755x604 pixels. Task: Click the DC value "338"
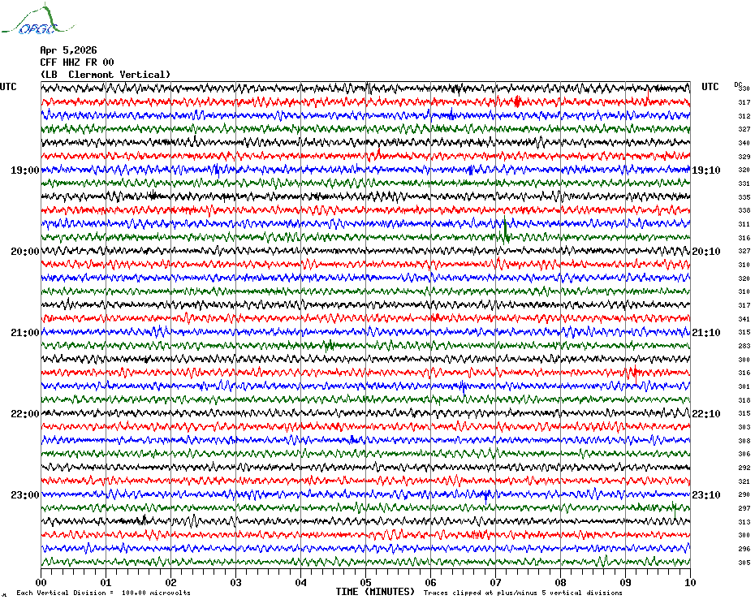[744, 210]
